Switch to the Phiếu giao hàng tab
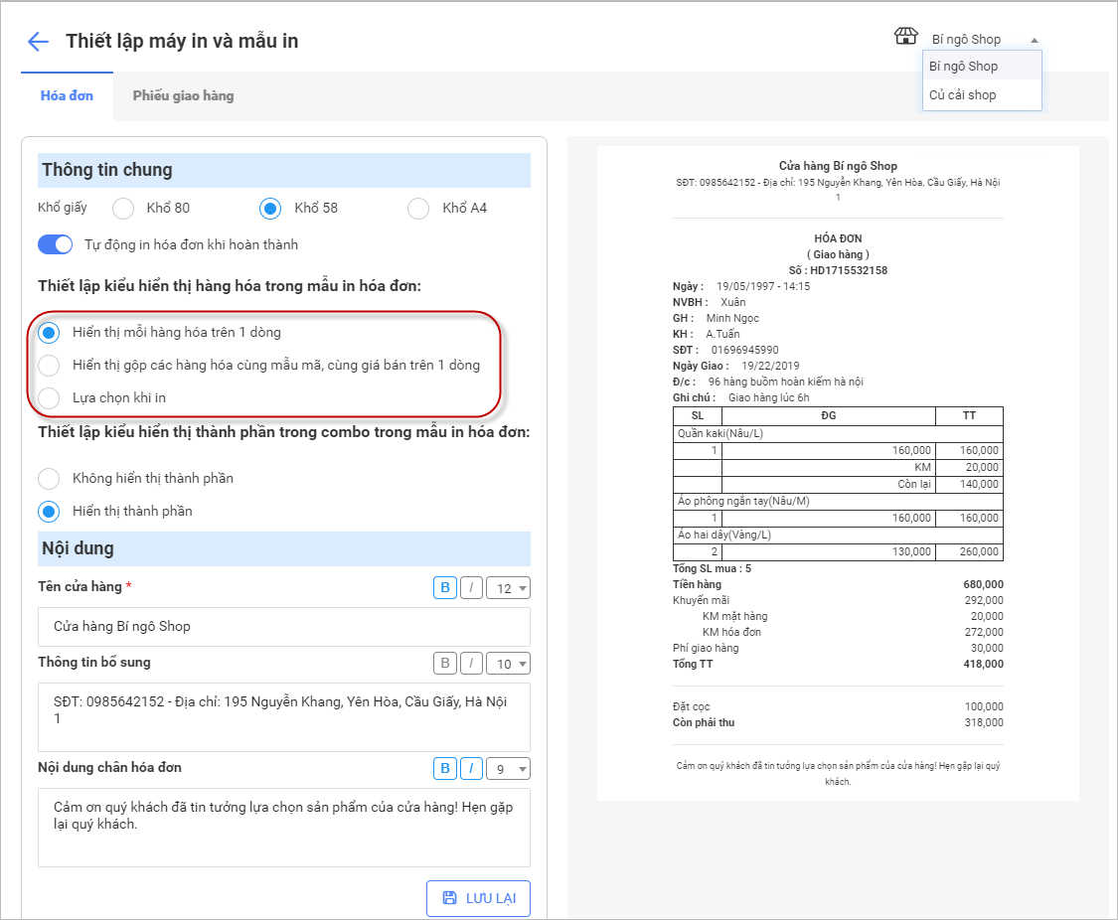 click(x=183, y=95)
